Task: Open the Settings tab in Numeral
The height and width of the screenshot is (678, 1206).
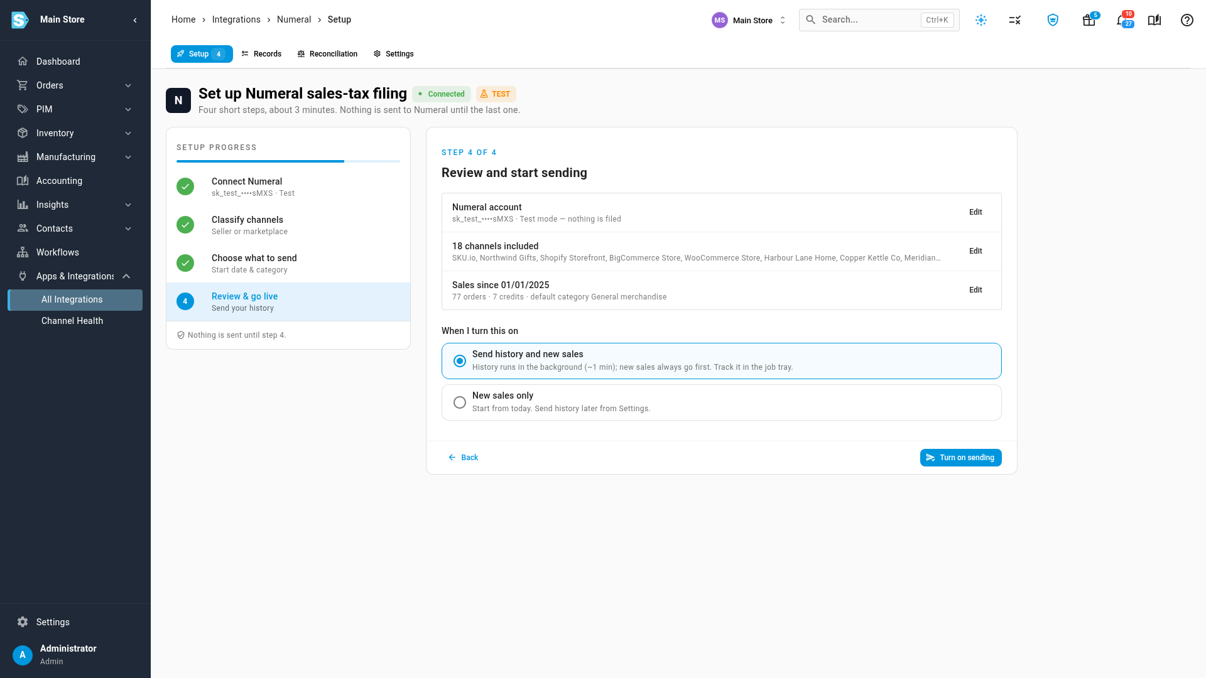Action: tap(394, 54)
